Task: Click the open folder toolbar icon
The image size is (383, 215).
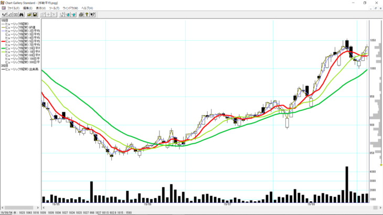Action: (x=29, y=15)
